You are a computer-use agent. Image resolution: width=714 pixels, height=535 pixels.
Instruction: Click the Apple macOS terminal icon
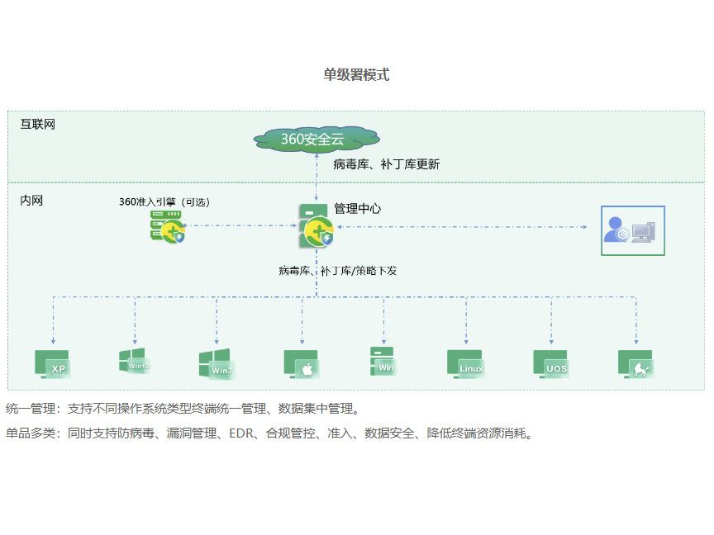point(302,364)
